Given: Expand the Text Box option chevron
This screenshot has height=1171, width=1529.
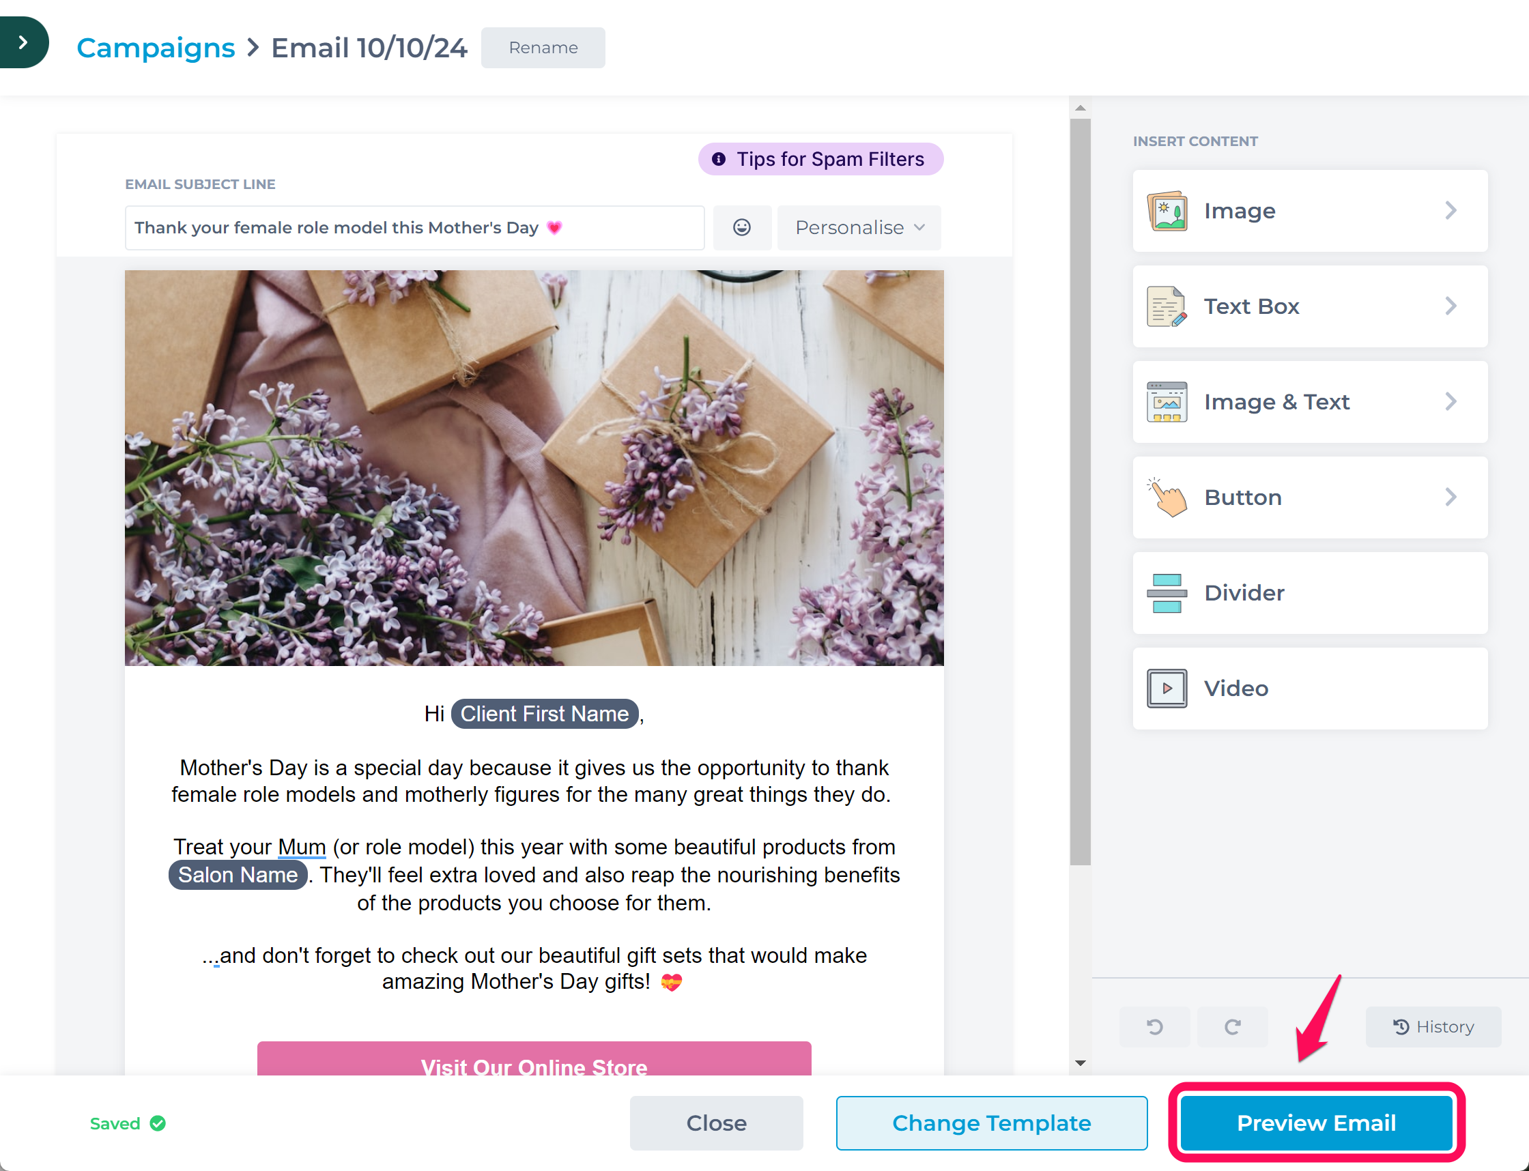Looking at the screenshot, I should (x=1451, y=306).
